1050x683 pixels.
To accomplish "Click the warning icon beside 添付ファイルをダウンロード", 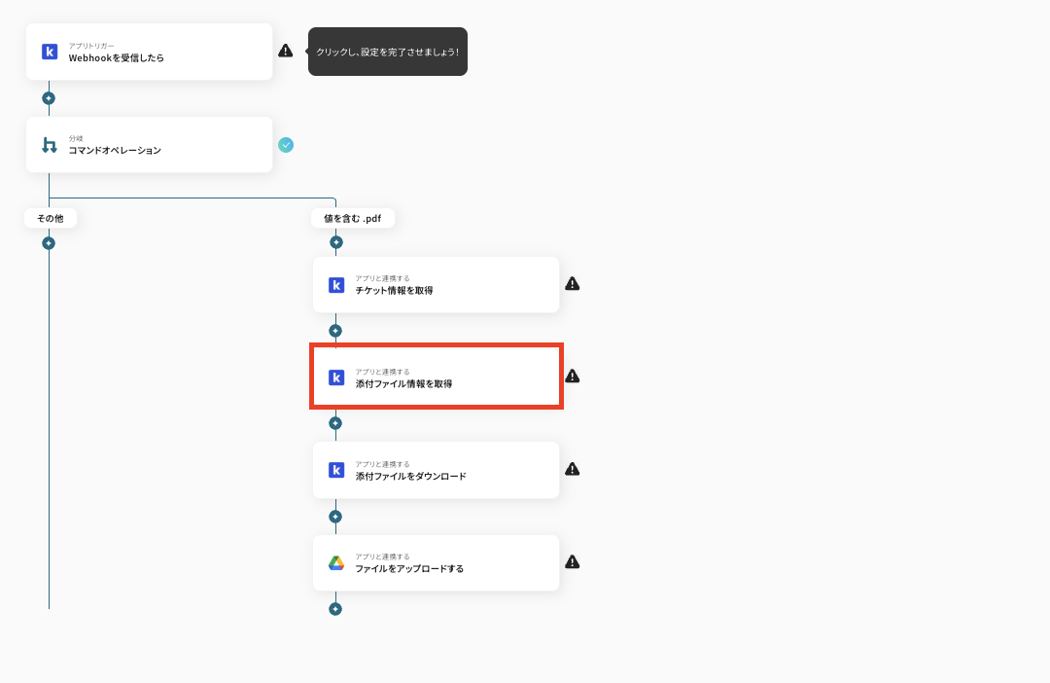I will (572, 469).
